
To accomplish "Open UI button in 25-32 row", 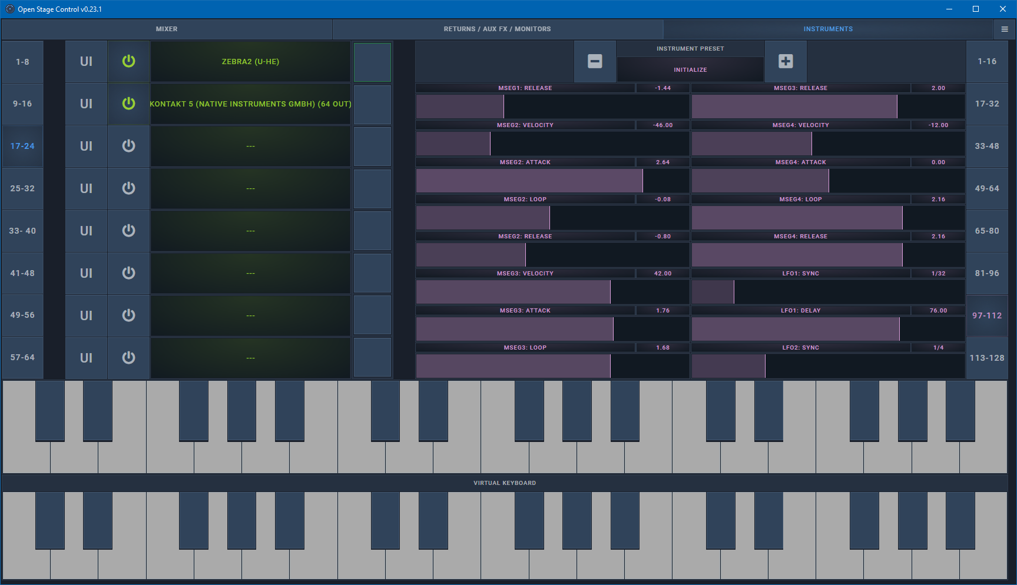I will click(x=86, y=188).
